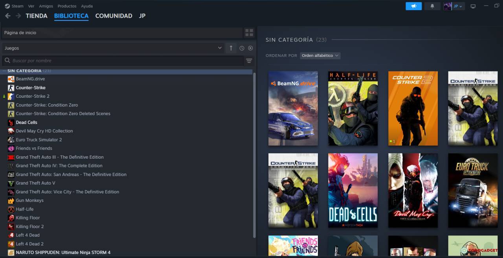Open the Ver menu
Image resolution: width=503 pixels, height=258 pixels.
click(x=31, y=6)
